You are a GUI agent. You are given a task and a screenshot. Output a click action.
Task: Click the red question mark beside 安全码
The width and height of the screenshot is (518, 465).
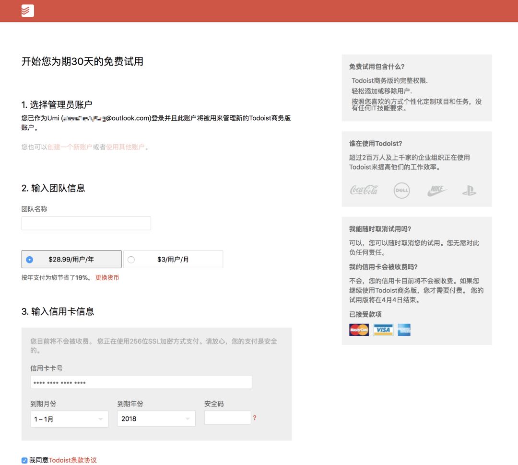tap(254, 418)
